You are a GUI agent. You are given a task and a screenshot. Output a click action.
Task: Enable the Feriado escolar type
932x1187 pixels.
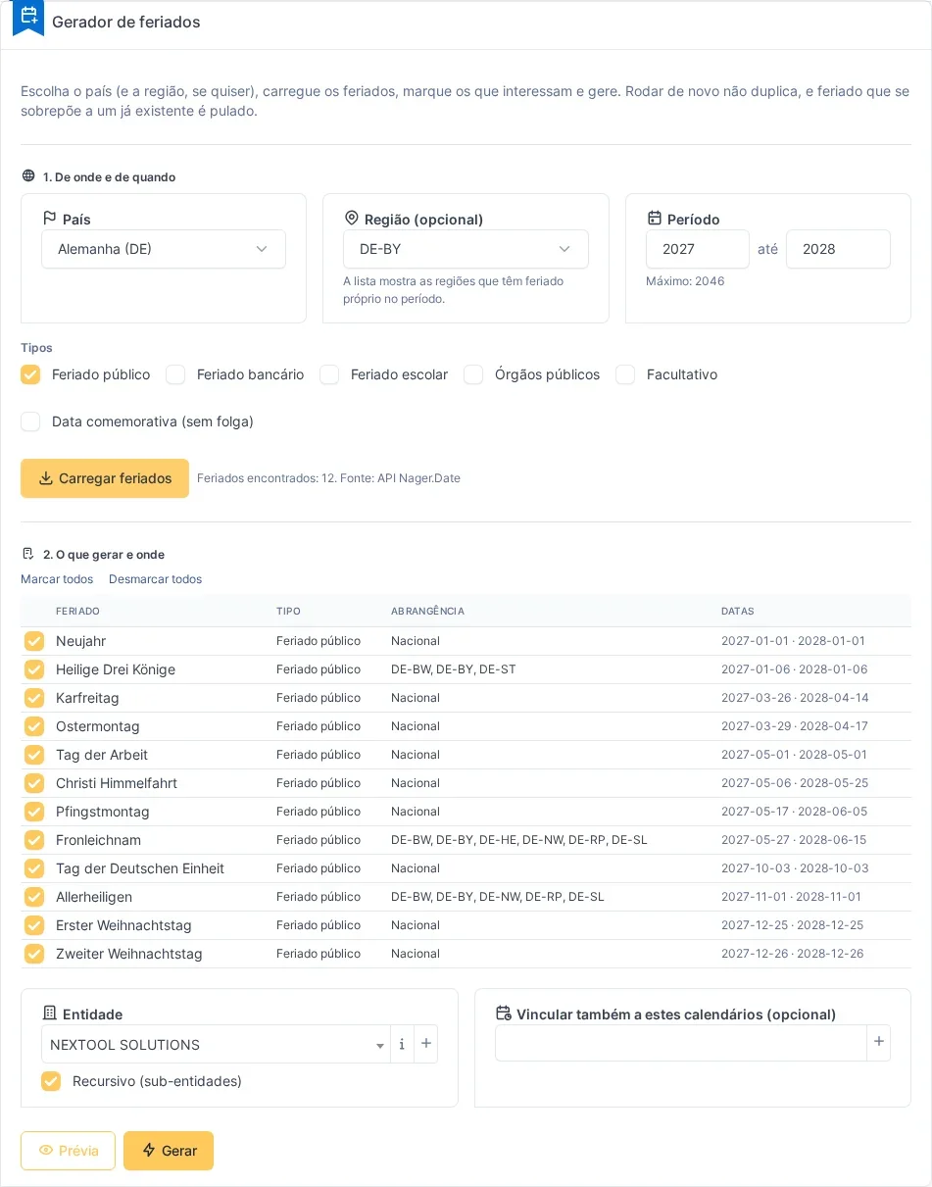coord(329,374)
